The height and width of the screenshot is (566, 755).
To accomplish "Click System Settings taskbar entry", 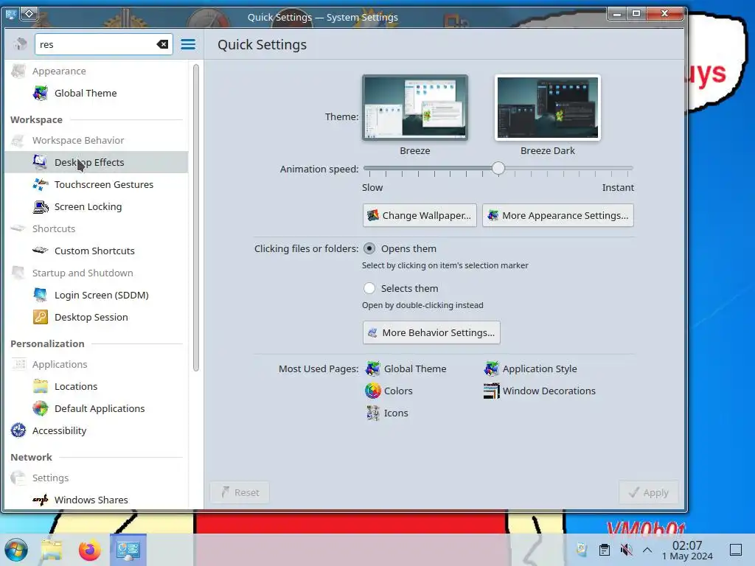I will pyautogui.click(x=128, y=550).
